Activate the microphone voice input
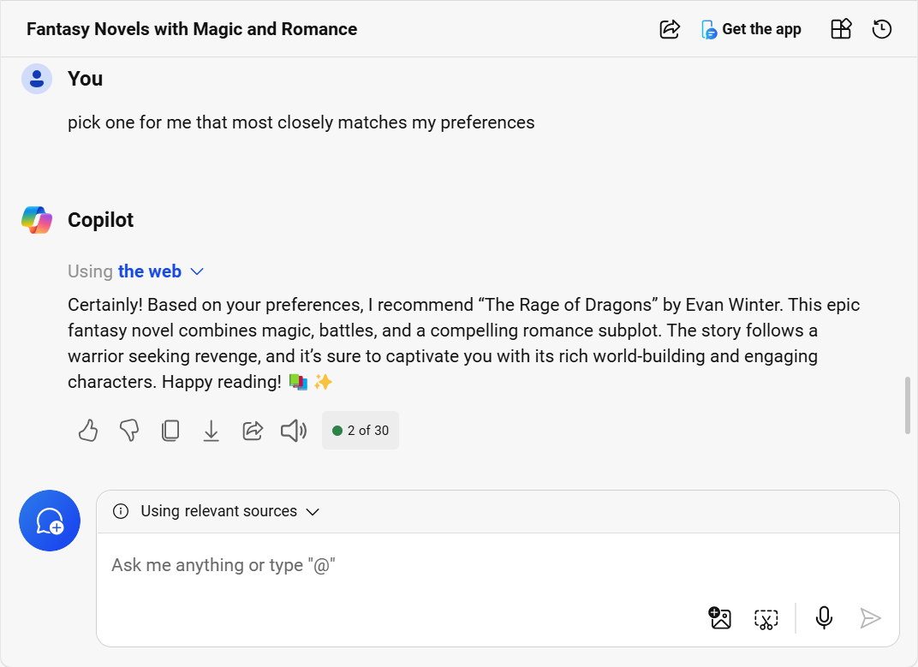 [x=824, y=618]
